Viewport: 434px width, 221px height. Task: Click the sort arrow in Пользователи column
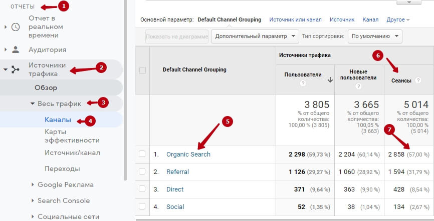[330, 80]
